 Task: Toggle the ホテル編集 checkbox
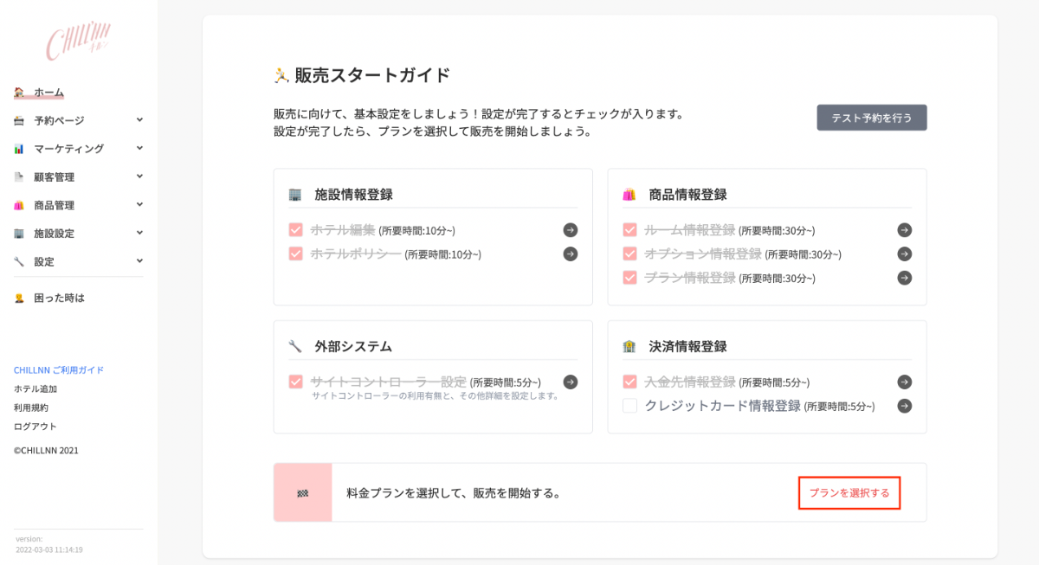[x=295, y=230]
